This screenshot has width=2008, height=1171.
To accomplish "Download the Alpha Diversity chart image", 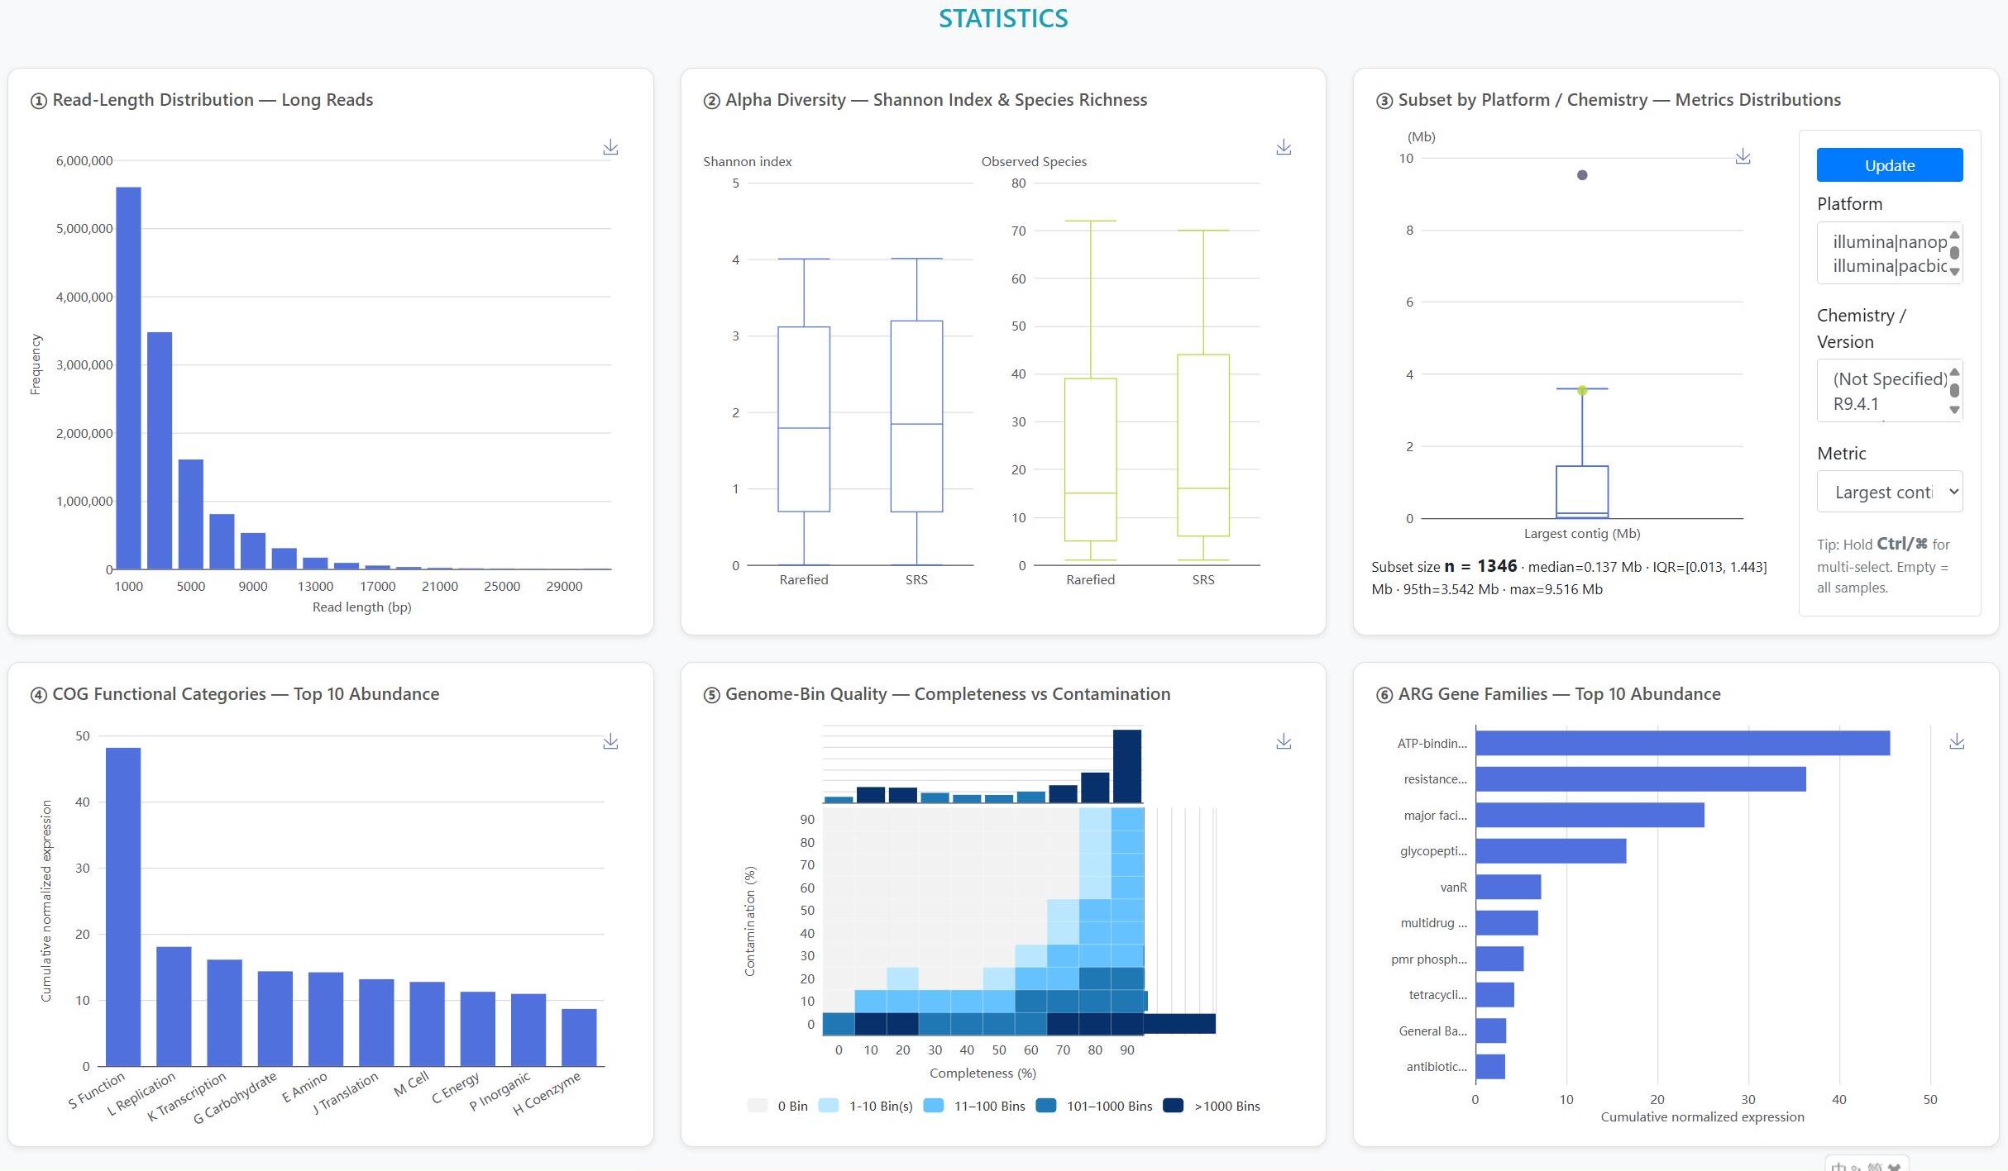I will point(1284,147).
